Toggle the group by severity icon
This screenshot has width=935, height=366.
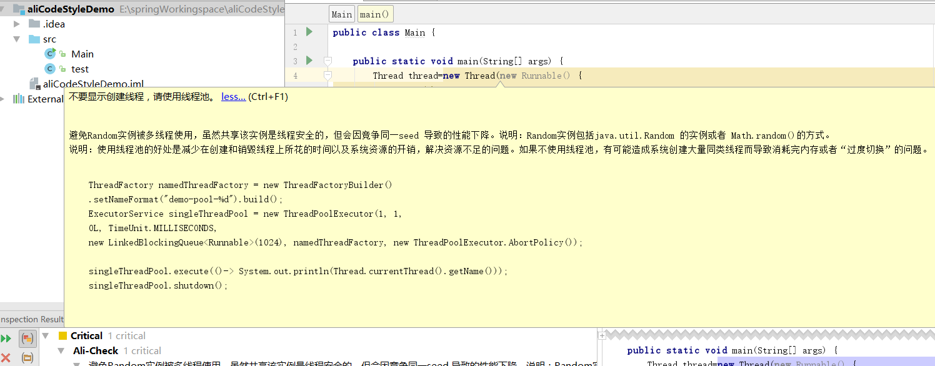coord(27,339)
